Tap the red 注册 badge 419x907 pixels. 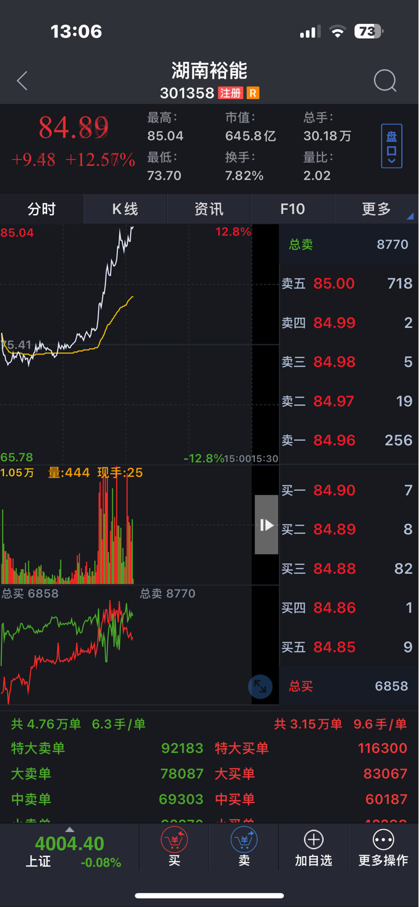[x=230, y=93]
